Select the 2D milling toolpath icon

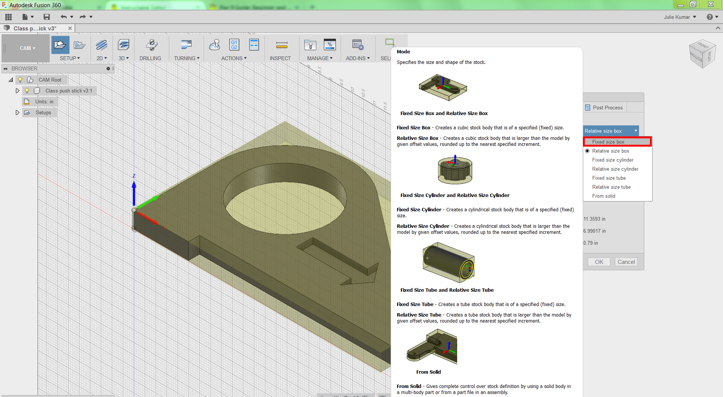101,45
